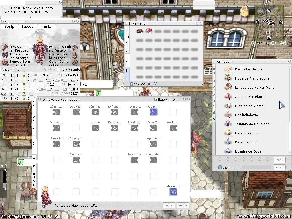292x219 pixels.
Task: Select the highlighted Pesqui... skill icon
Action: (x=154, y=112)
